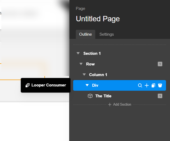Click the Untitled Page heading
Viewport: 170px width, 141px height.
pyautogui.click(x=98, y=19)
